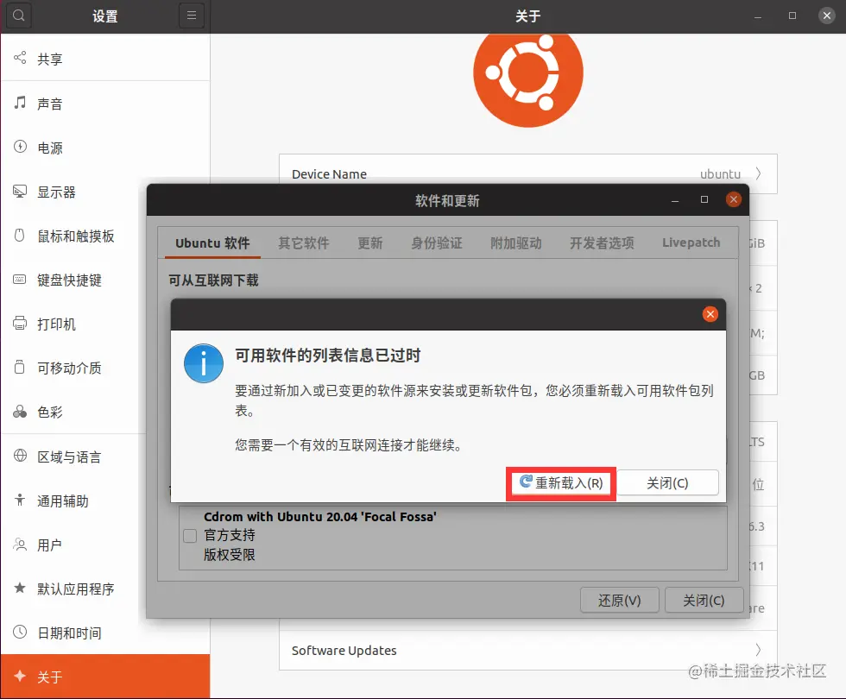Open the hamburger menu in Settings header
This screenshot has width=846, height=699.
click(192, 16)
